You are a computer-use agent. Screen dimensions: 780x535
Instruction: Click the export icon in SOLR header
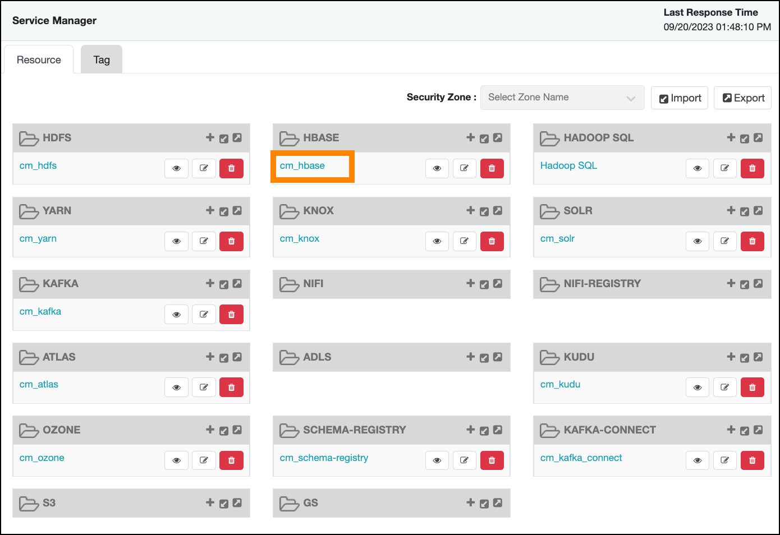758,211
